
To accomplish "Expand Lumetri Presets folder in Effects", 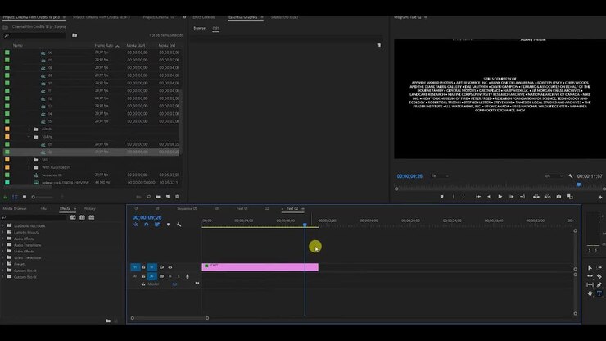I will coord(3,232).
